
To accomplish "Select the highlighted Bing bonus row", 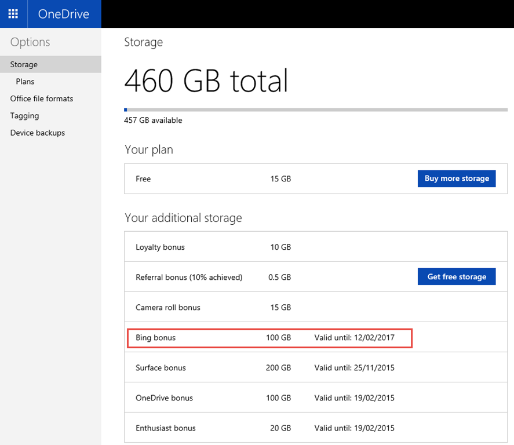I will [269, 338].
